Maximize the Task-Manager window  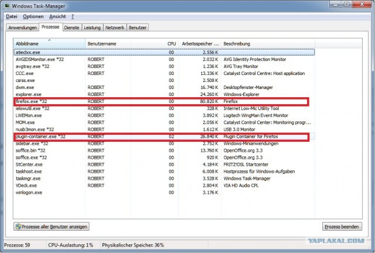coord(347,4)
